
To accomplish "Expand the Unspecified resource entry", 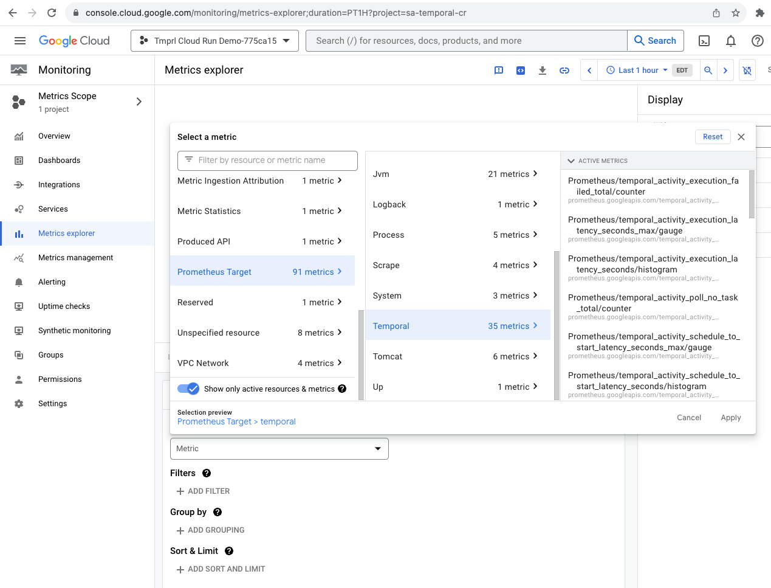I will click(262, 333).
